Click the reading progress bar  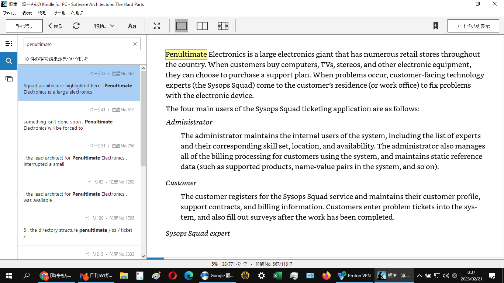[325, 259]
